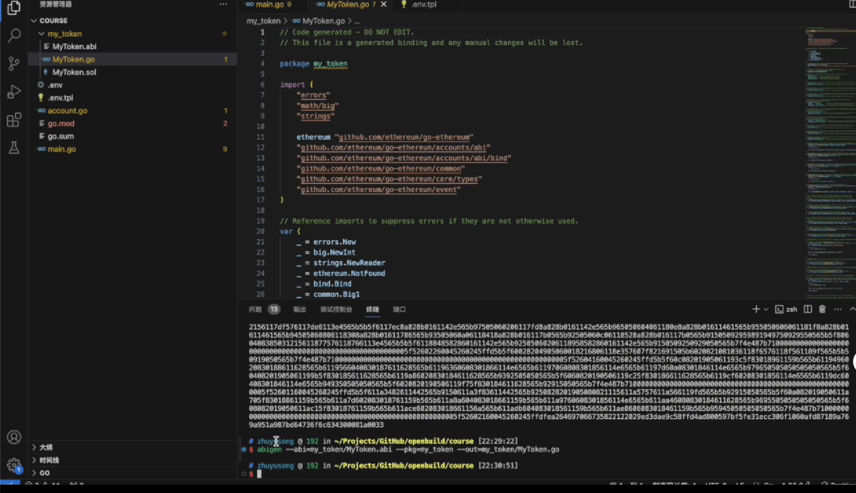Open the new terminal profile dropdown arrow
Image resolution: width=856 pixels, height=493 pixels.
766,310
